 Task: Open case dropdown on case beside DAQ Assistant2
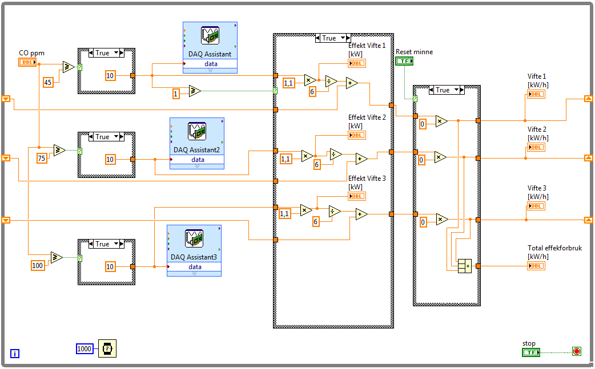click(116, 137)
